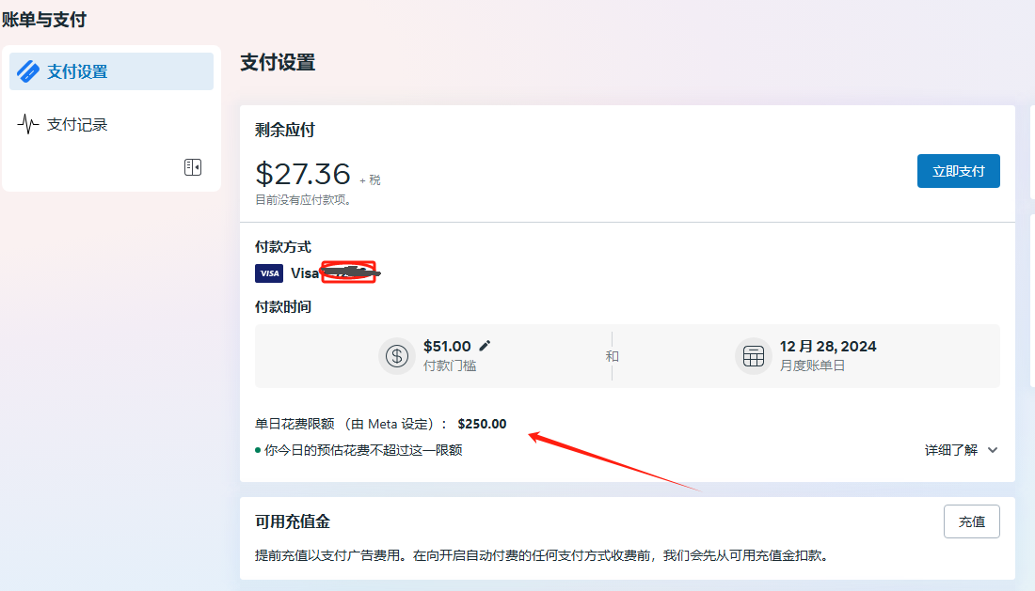Click the redacted Visa card number

coord(349,272)
